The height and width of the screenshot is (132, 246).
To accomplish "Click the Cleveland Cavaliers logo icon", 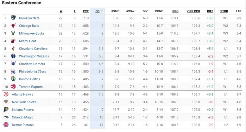I will click(x=13, y=49).
